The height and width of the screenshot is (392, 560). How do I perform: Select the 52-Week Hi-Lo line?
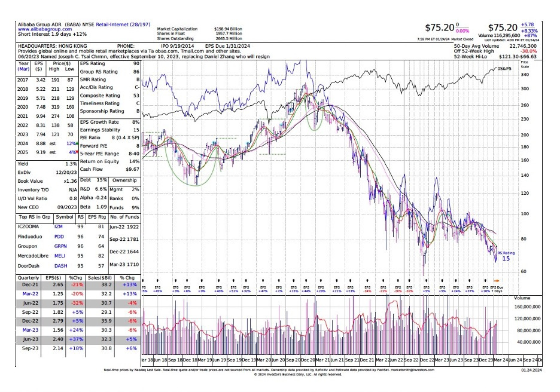click(495, 56)
